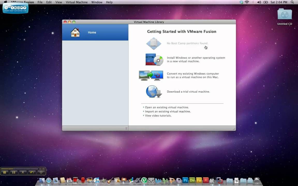Open Numbers chart icon in the Dock
The height and width of the screenshot is (186, 298).
pos(131,180)
